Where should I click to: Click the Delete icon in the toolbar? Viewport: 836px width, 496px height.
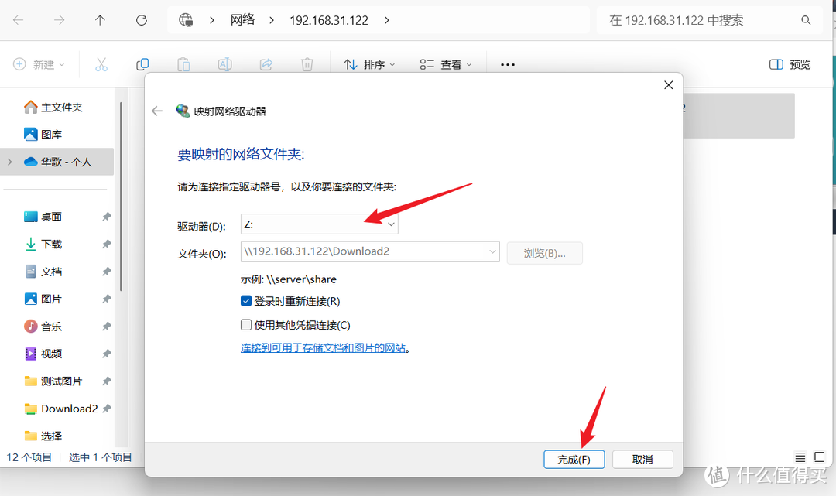[x=307, y=64]
